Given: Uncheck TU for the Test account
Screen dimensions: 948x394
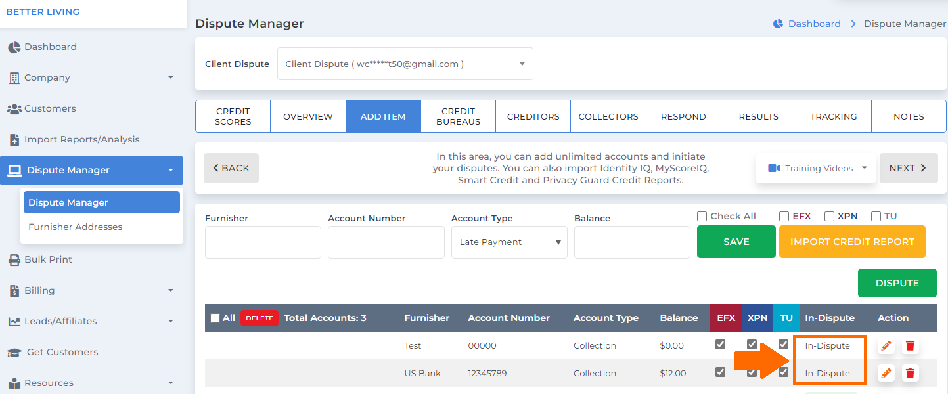Looking at the screenshot, I should coord(783,345).
